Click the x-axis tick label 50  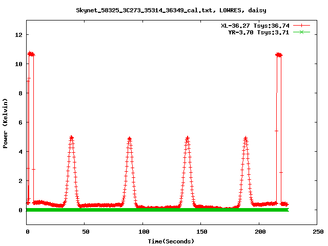coord(86,232)
